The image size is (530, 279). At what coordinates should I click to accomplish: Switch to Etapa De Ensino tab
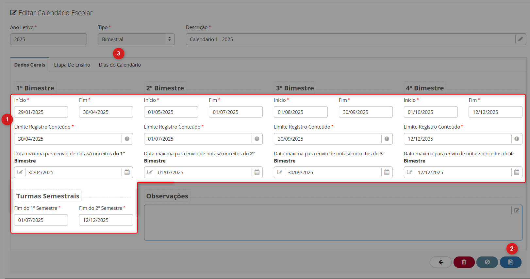(72, 65)
